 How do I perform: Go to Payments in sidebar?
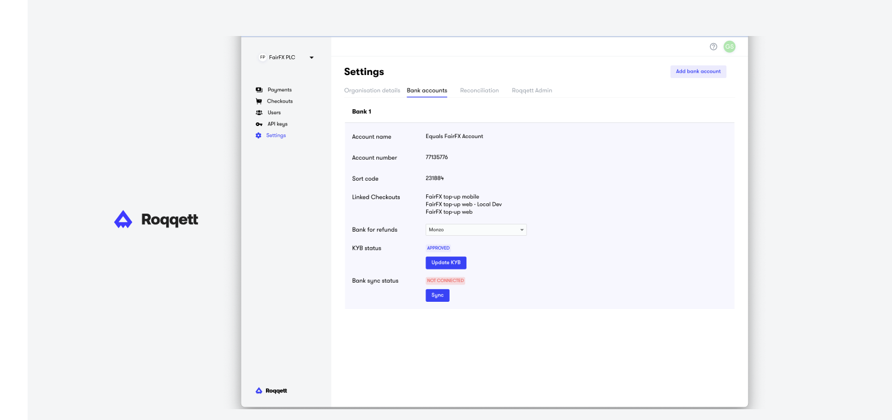pos(280,90)
